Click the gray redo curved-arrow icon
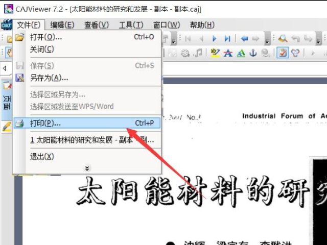327x245 pixels. (308, 39)
